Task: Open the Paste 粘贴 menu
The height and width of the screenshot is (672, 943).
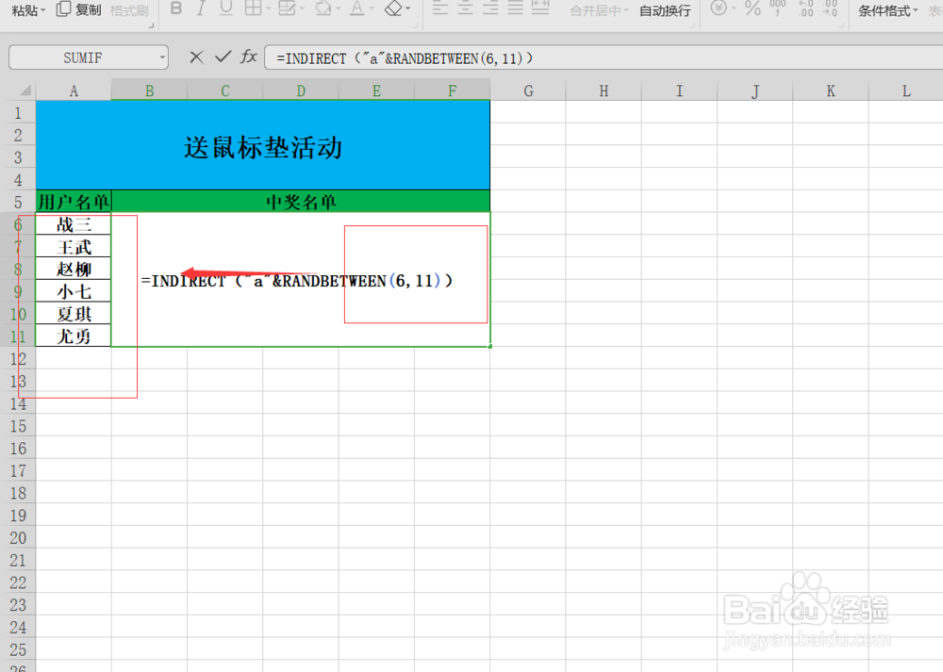Action: point(24,10)
